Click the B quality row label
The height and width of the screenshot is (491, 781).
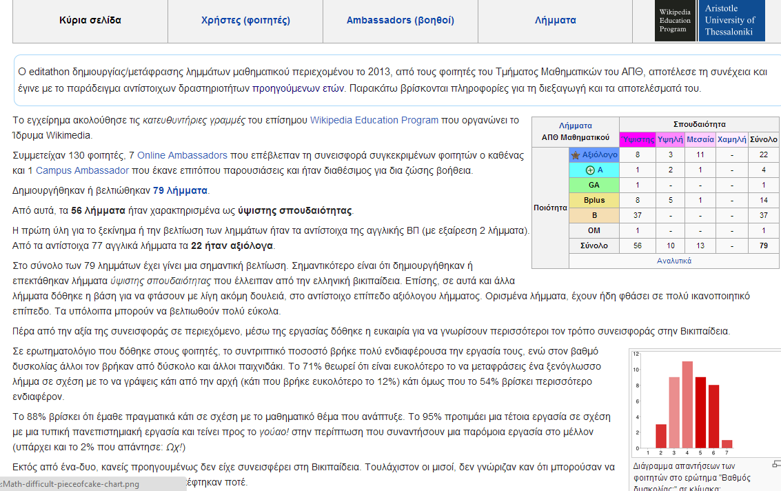[594, 215]
